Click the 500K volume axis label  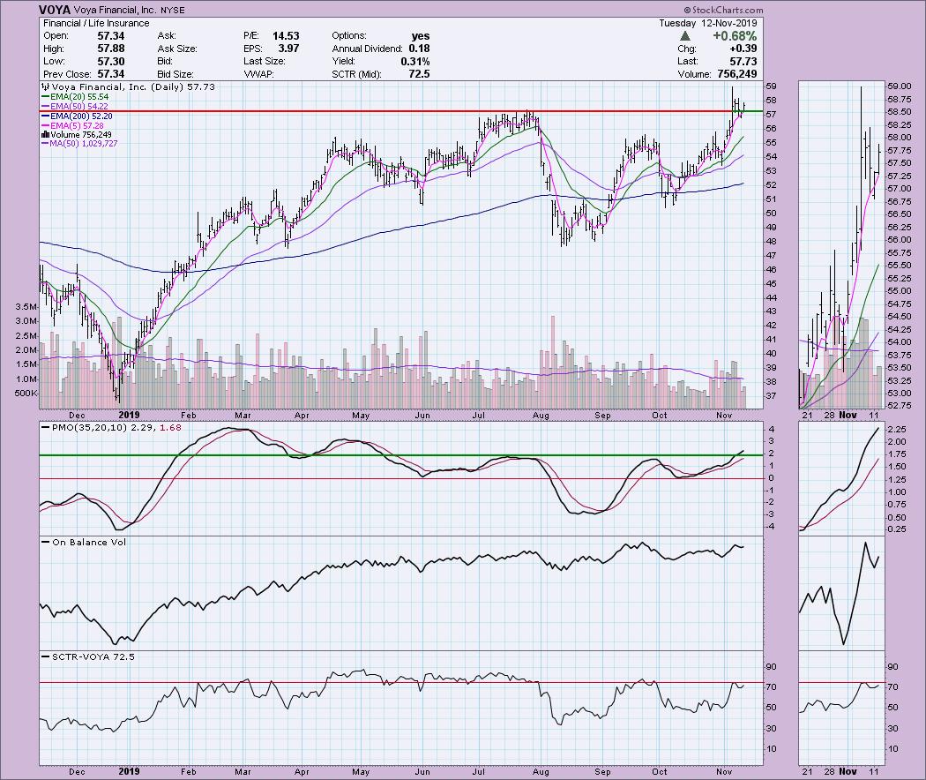26,394
